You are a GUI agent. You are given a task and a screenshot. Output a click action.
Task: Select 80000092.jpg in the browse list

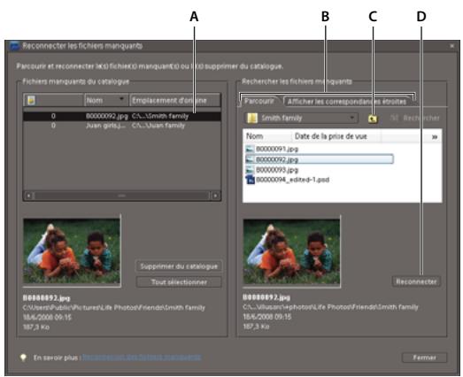click(319, 159)
